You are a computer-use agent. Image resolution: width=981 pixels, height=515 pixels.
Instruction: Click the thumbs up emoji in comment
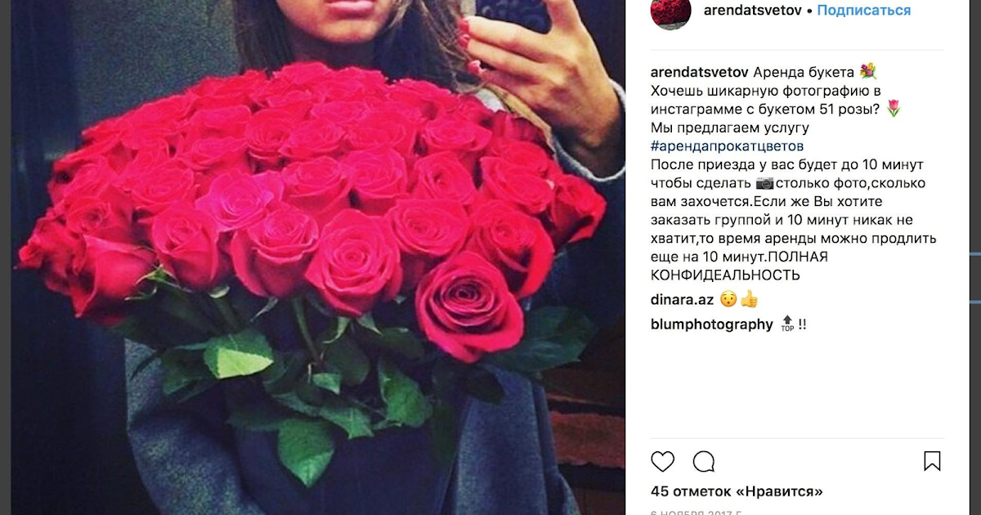[x=750, y=299]
